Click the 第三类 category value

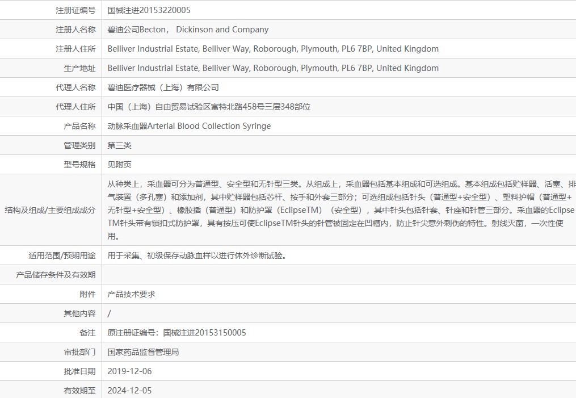point(119,145)
